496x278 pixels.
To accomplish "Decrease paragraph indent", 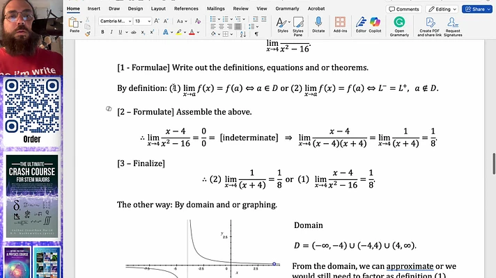I will point(255,19).
